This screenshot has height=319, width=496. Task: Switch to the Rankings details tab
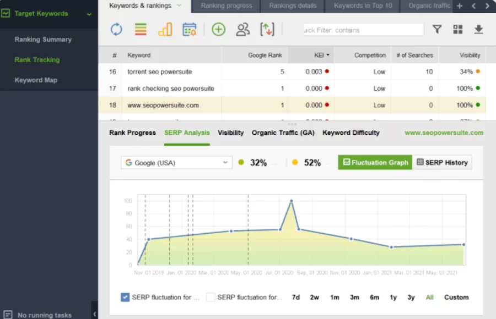[x=293, y=6]
